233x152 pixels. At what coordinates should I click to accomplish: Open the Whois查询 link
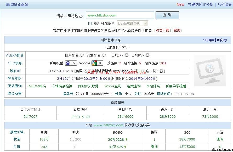click(112, 86)
